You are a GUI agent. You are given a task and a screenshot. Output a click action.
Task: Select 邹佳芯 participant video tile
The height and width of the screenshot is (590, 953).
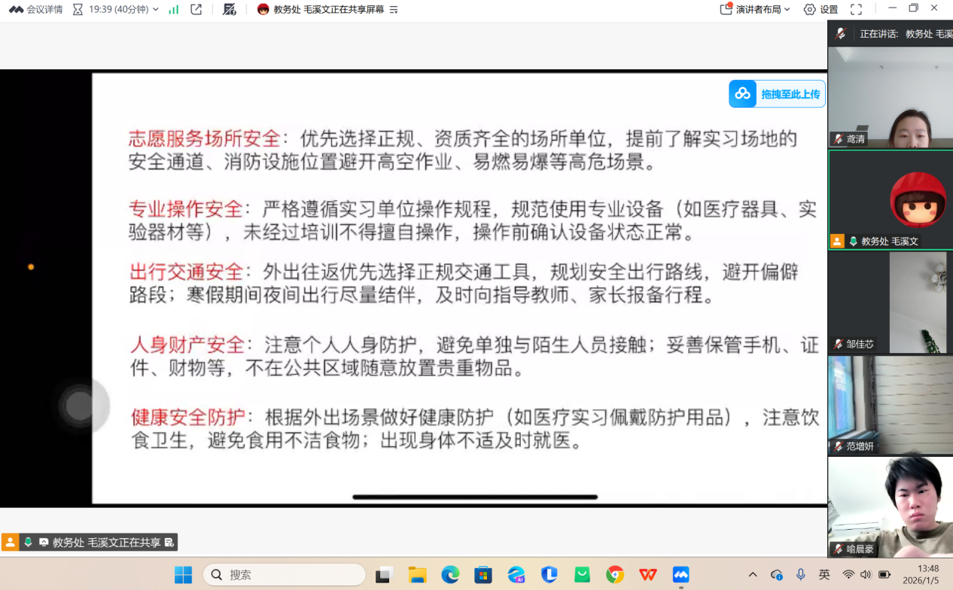point(890,301)
